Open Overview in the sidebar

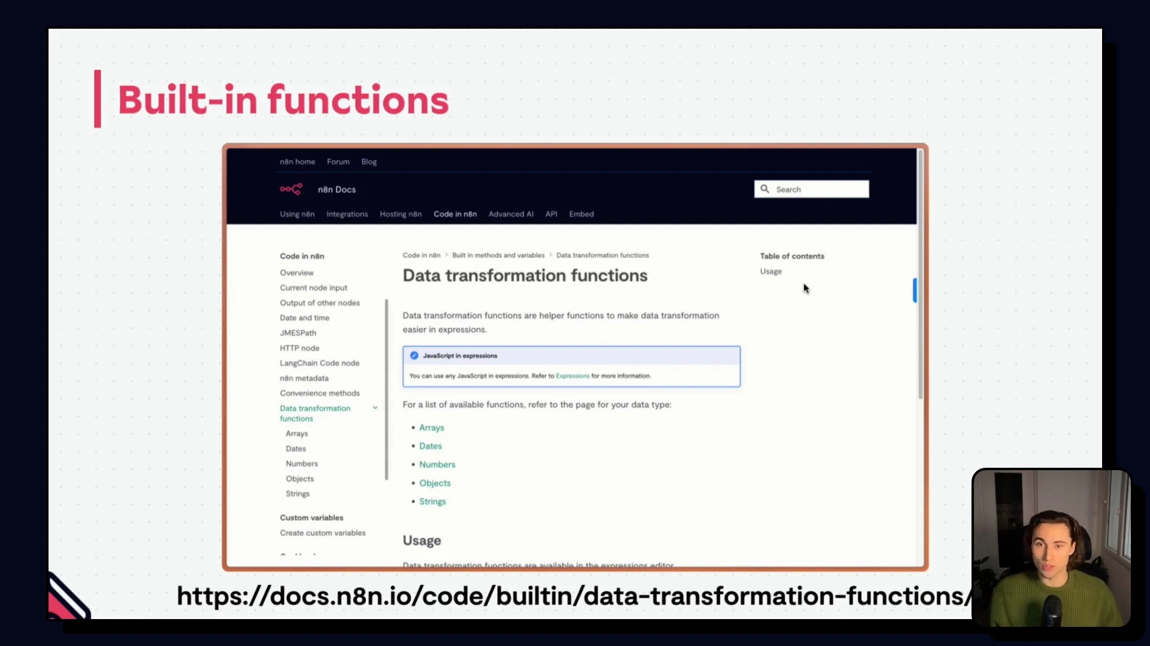tap(296, 273)
